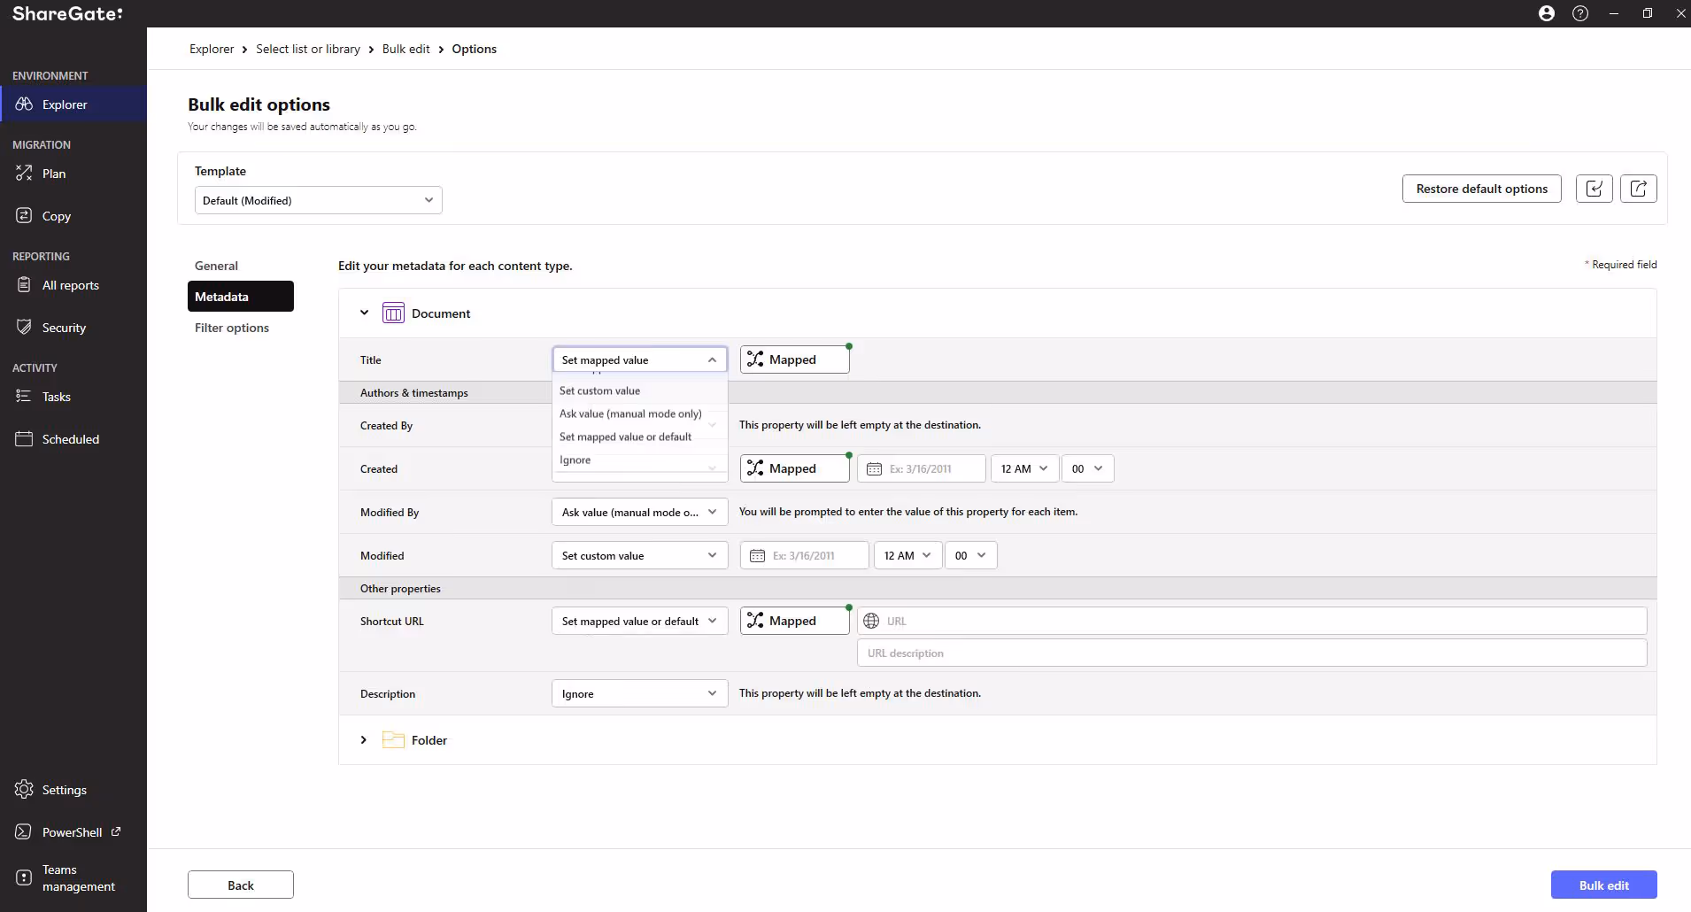Open Modified hour dropdown 12 AM
The width and height of the screenshot is (1691, 912).
[x=907, y=555]
